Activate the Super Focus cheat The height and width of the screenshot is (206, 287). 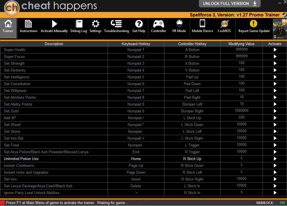tap(275, 57)
